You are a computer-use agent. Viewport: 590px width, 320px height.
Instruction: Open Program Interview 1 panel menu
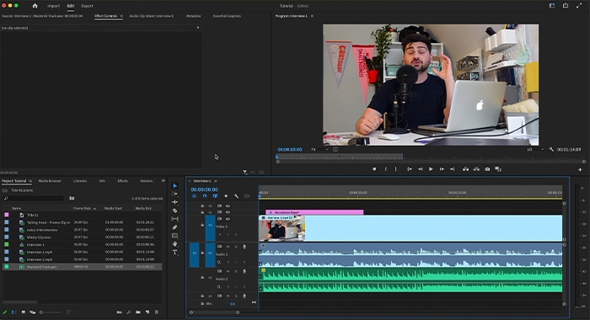(x=312, y=16)
